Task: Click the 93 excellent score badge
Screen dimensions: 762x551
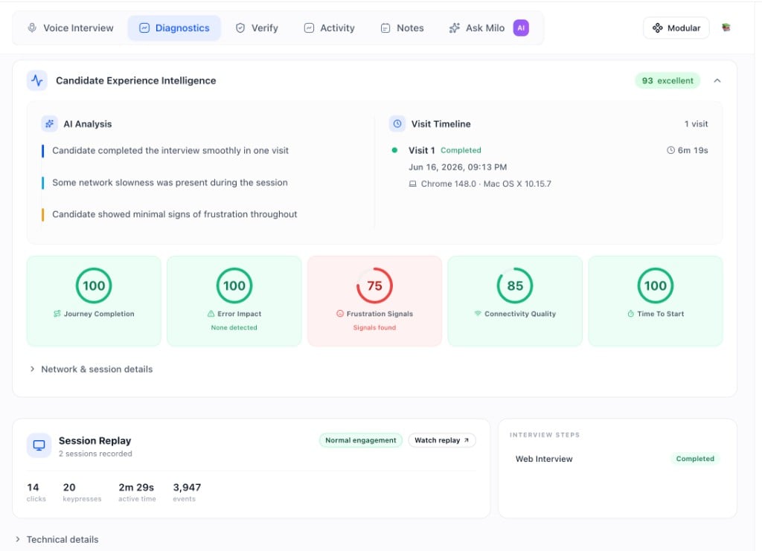Action: point(667,80)
